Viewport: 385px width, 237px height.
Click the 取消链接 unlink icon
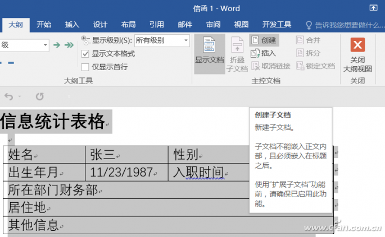click(x=256, y=66)
